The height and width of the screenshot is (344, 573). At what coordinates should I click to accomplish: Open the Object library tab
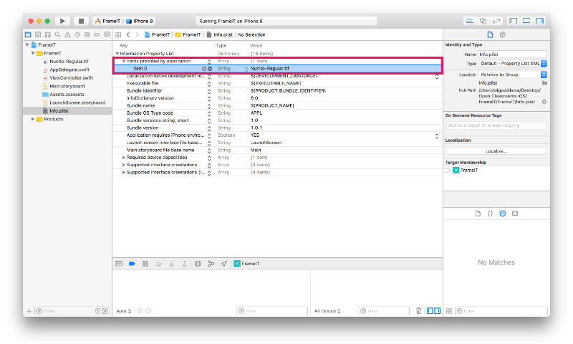tap(503, 214)
